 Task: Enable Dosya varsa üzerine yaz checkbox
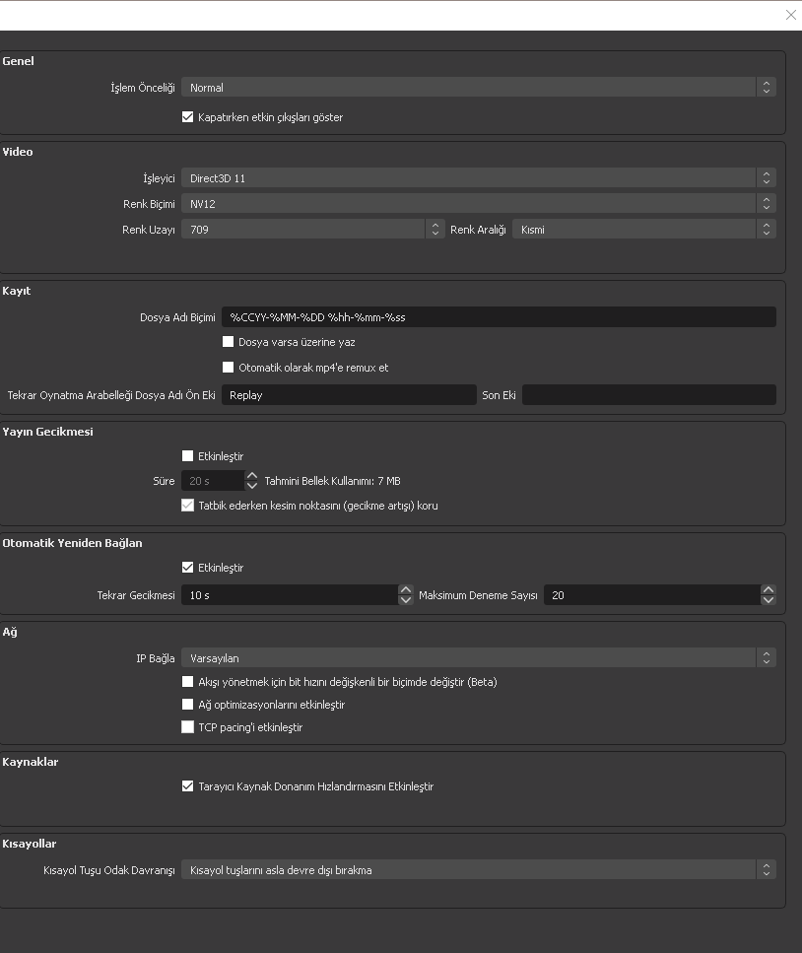click(x=229, y=342)
